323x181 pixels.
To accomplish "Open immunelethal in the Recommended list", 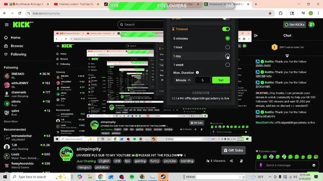I will click(27, 138).
